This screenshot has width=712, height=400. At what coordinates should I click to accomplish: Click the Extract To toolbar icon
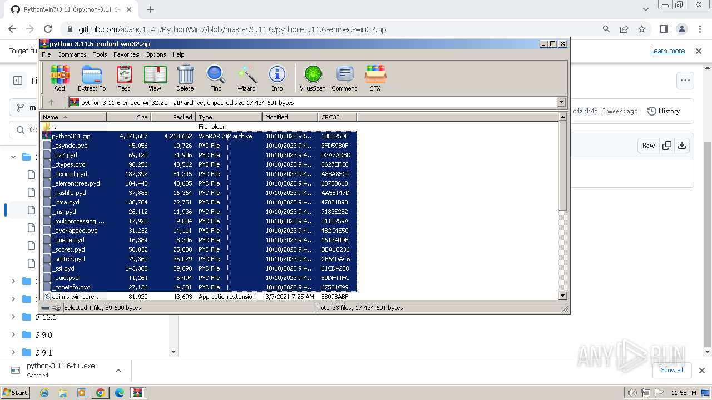tap(92, 78)
